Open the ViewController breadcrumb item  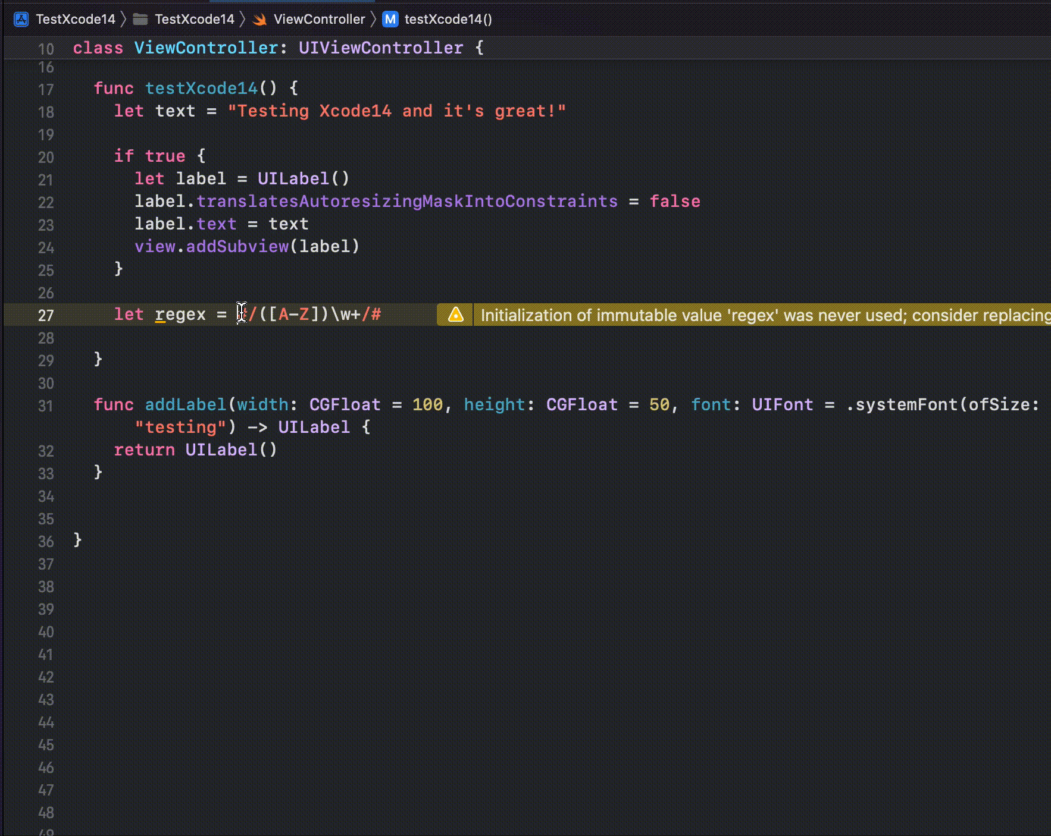coord(319,19)
